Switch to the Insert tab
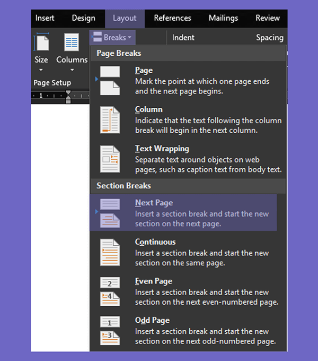Screen dimensions: 318x361 click(45, 18)
